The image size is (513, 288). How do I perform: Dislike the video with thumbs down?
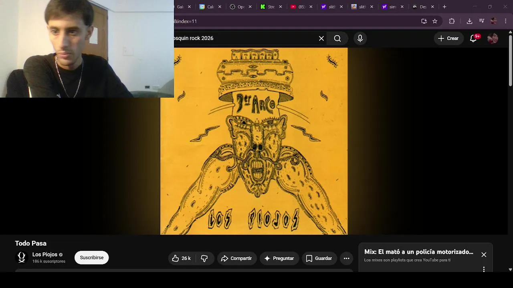pos(204,258)
